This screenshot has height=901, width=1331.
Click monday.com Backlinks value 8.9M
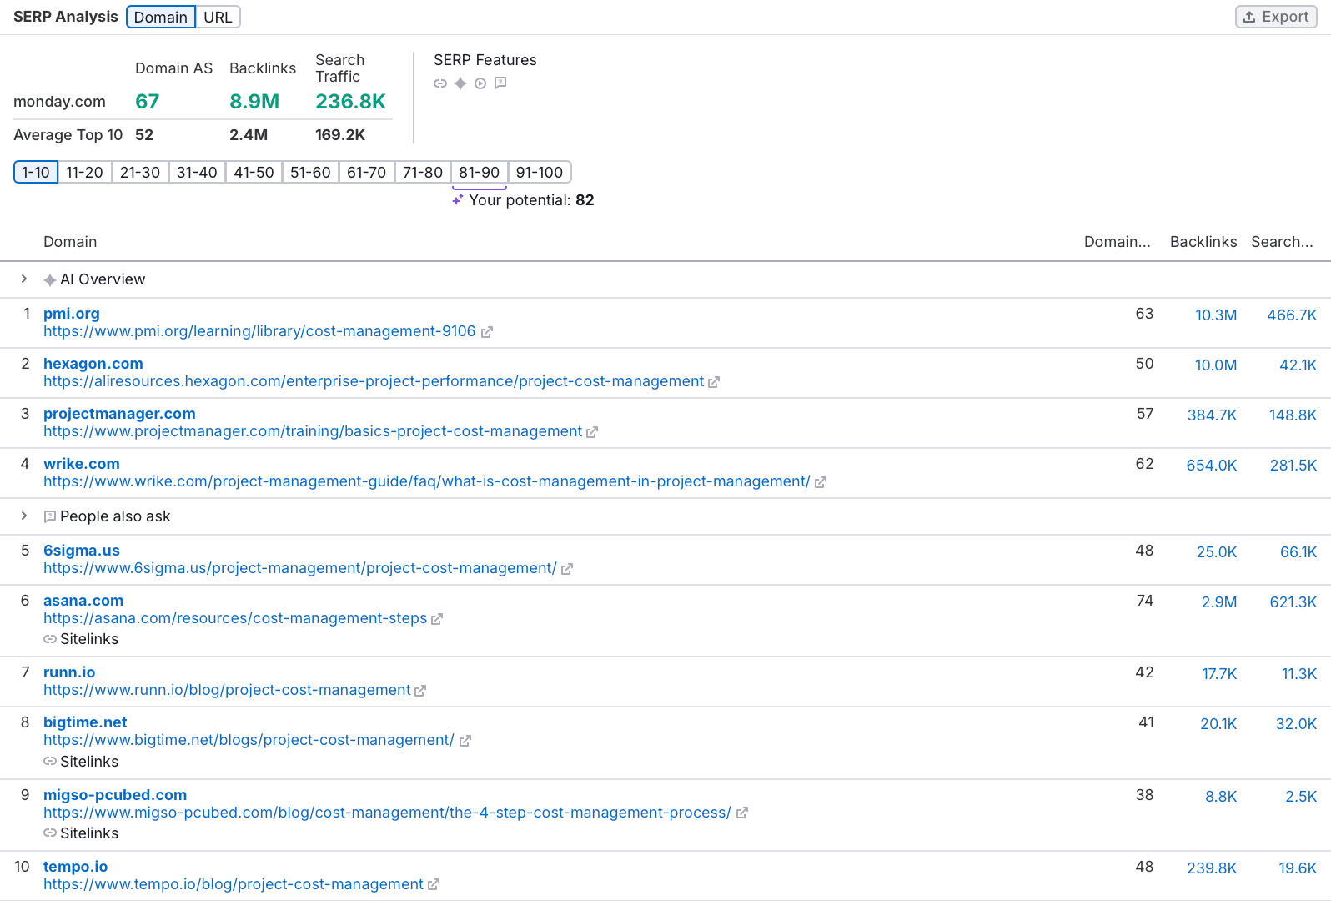(254, 102)
